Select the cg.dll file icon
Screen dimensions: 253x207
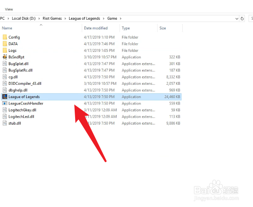[x=5, y=77]
